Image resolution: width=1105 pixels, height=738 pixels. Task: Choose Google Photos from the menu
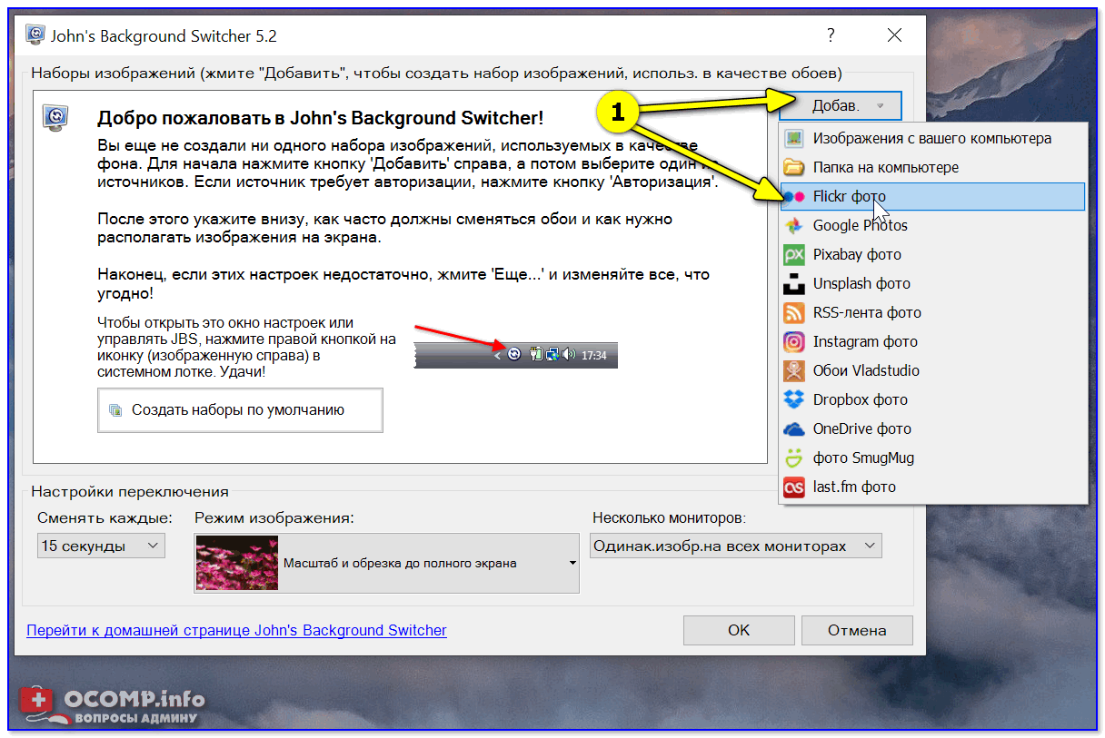(x=932, y=225)
